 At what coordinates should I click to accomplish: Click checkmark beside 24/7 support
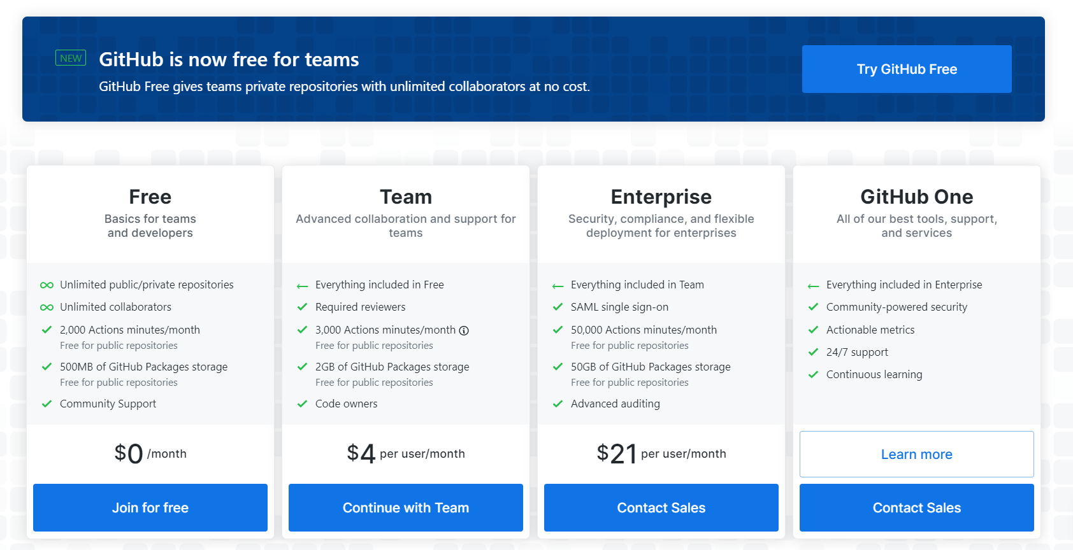(813, 352)
